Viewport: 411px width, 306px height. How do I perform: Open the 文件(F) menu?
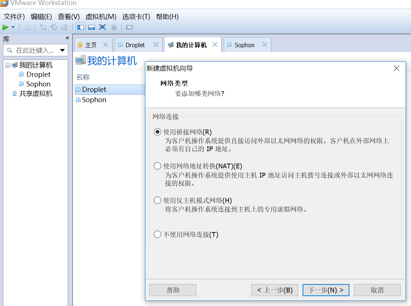point(14,17)
